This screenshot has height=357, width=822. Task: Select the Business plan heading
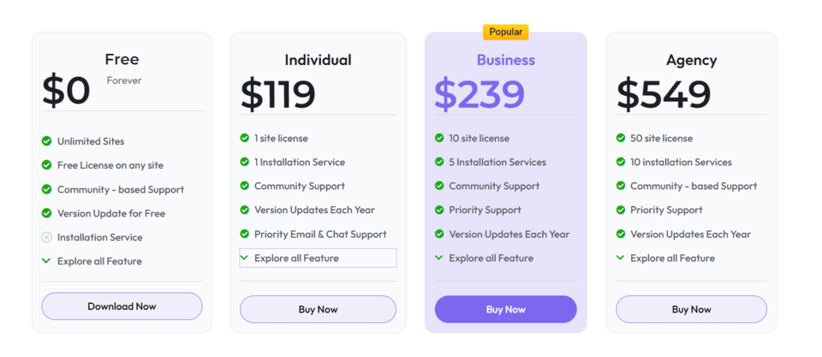coord(505,60)
